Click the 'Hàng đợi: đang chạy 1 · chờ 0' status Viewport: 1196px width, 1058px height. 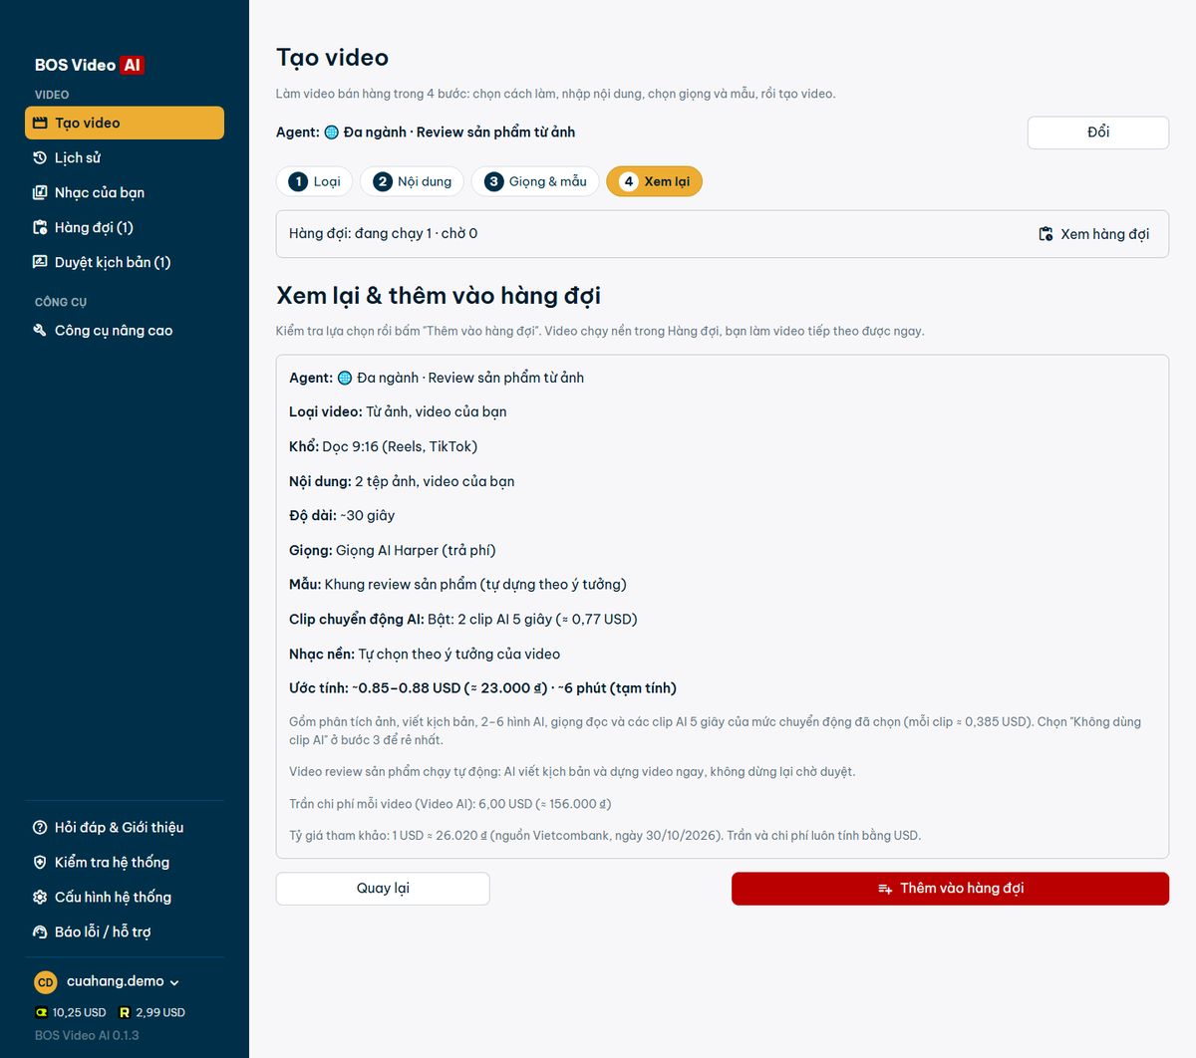point(383,233)
